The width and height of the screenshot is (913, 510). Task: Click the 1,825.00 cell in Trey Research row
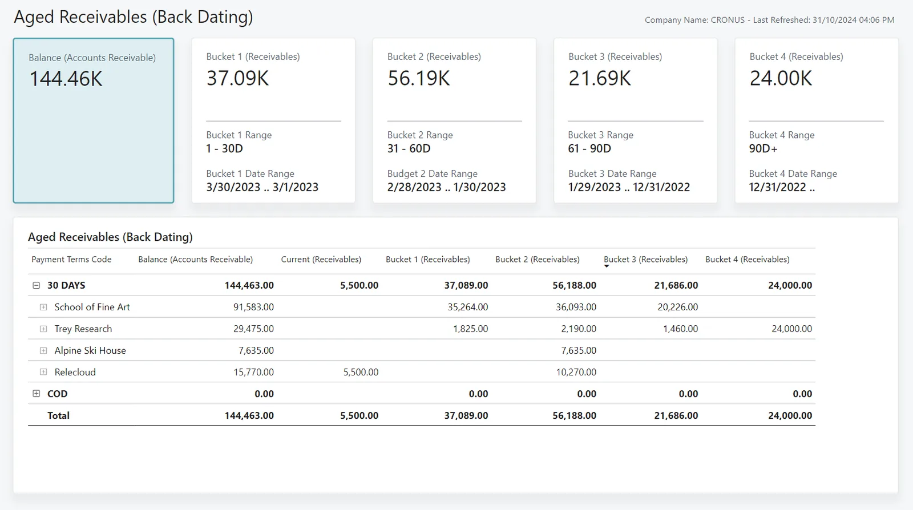(x=471, y=329)
